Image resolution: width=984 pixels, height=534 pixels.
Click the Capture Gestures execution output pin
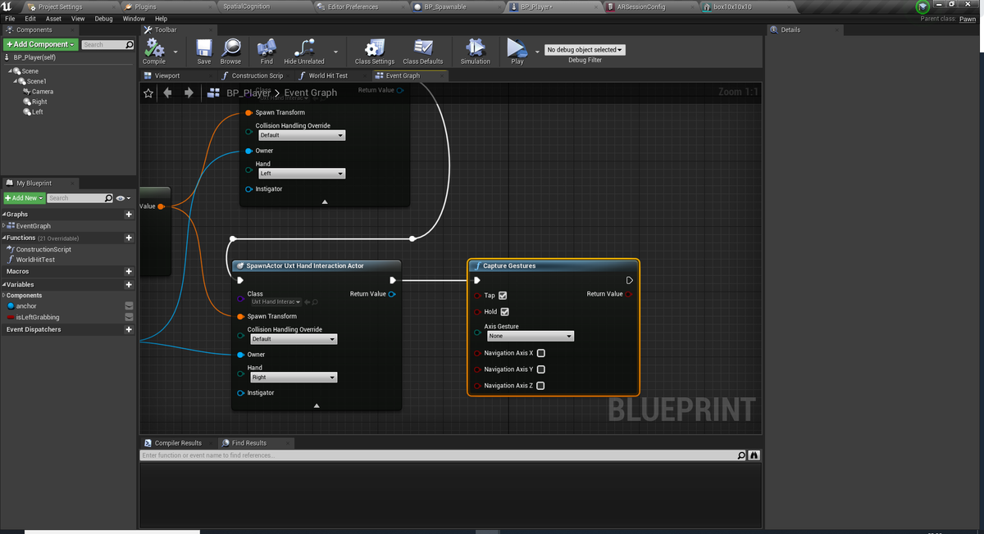(629, 280)
